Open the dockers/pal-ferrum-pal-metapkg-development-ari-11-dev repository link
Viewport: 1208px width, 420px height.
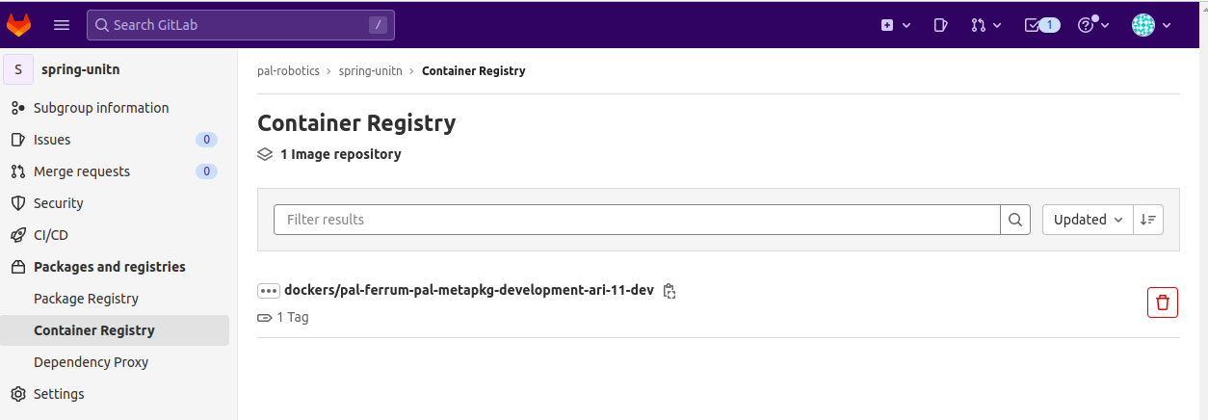[469, 290]
